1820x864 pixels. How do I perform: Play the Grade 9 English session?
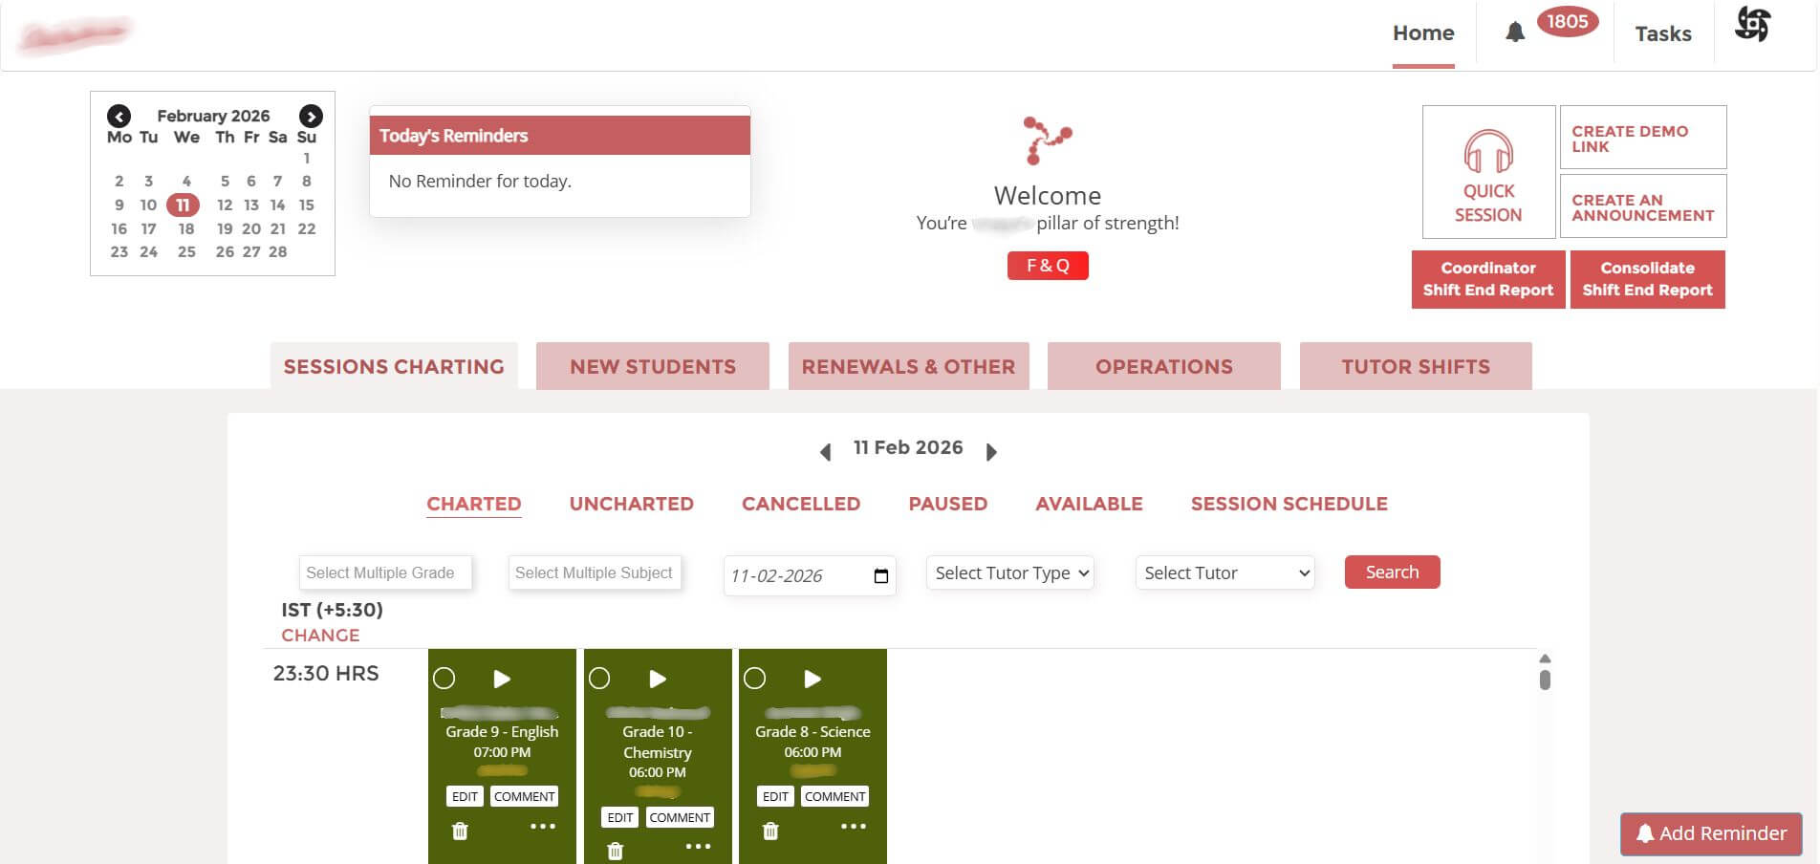pos(502,679)
